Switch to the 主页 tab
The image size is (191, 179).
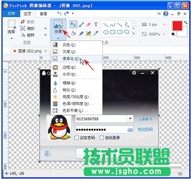[27, 14]
